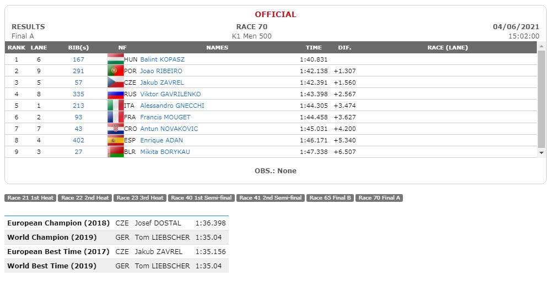Switch to Race 40 1st Semi-final
This screenshot has height=281, width=555.
(x=201, y=197)
